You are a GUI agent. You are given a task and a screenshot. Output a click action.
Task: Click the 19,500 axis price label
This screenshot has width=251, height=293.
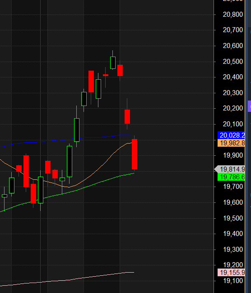pos(233,218)
